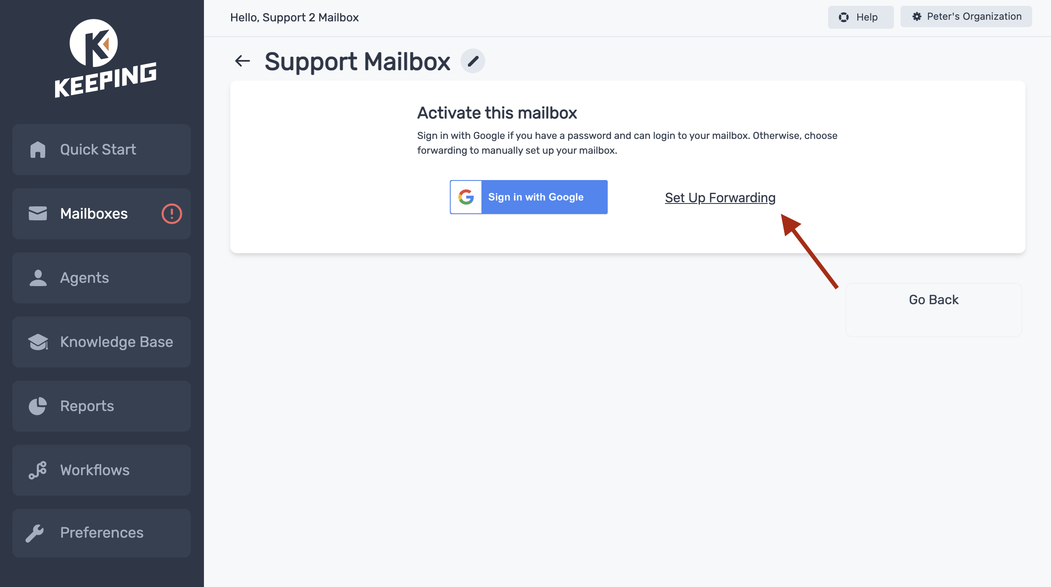Open Peter's Organization settings button
This screenshot has height=587, width=1051.
[966, 17]
